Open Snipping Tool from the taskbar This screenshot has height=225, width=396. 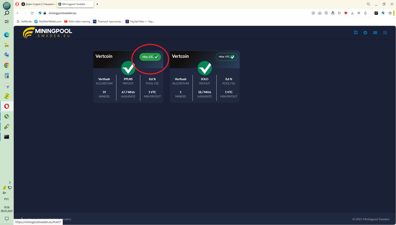click(x=7, y=86)
